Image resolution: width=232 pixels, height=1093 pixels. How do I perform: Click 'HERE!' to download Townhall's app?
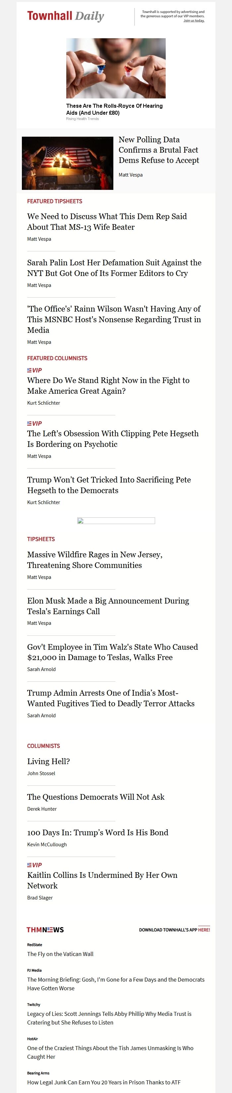204,930
